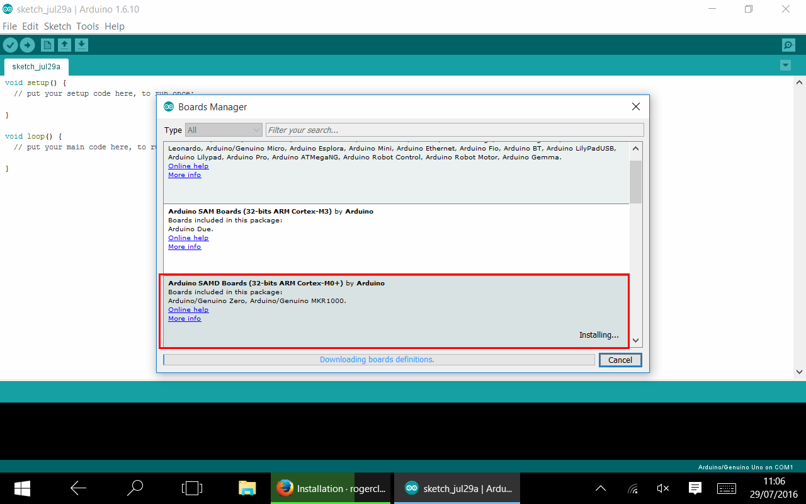Save sketch with the Save icon
806x504 pixels.
click(x=81, y=45)
